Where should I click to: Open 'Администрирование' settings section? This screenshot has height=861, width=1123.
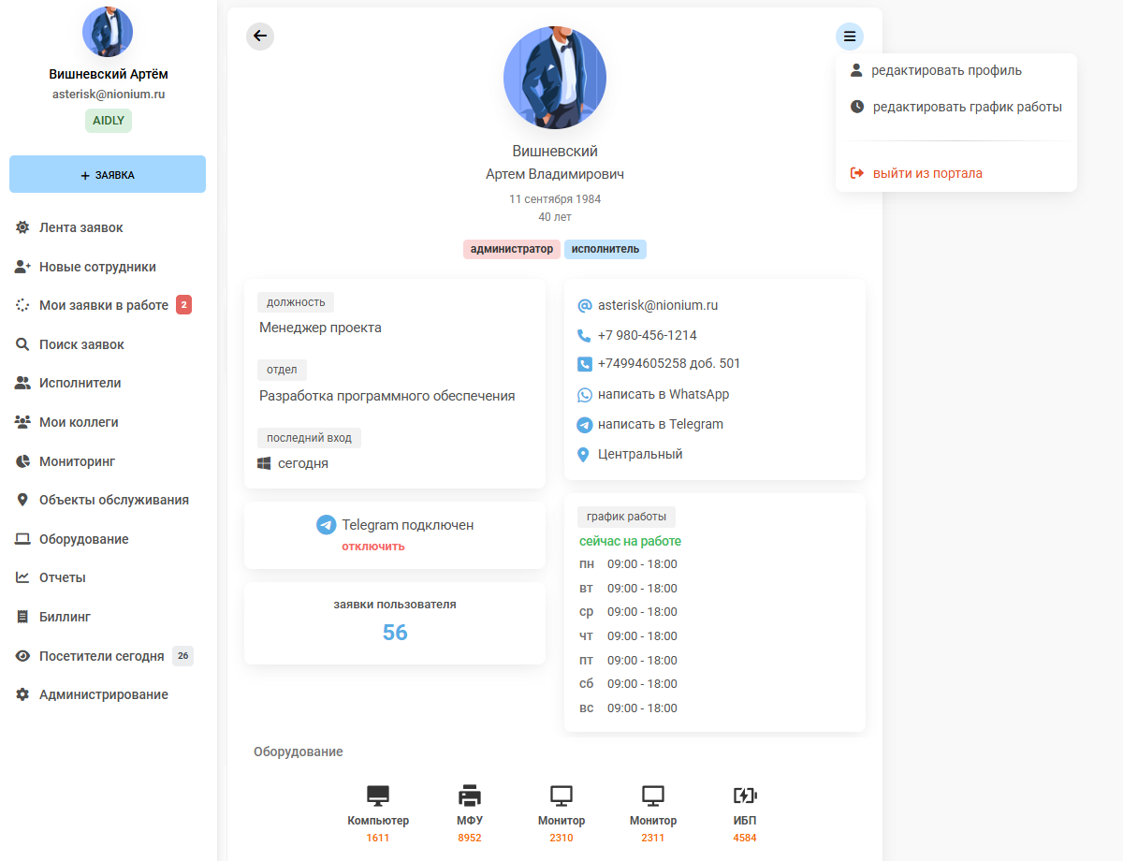click(x=103, y=694)
